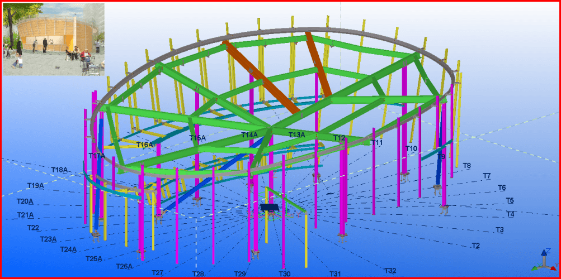Image resolution: width=561 pixels, height=279 pixels.
Task: Click grid label T7
Action: click(x=487, y=176)
